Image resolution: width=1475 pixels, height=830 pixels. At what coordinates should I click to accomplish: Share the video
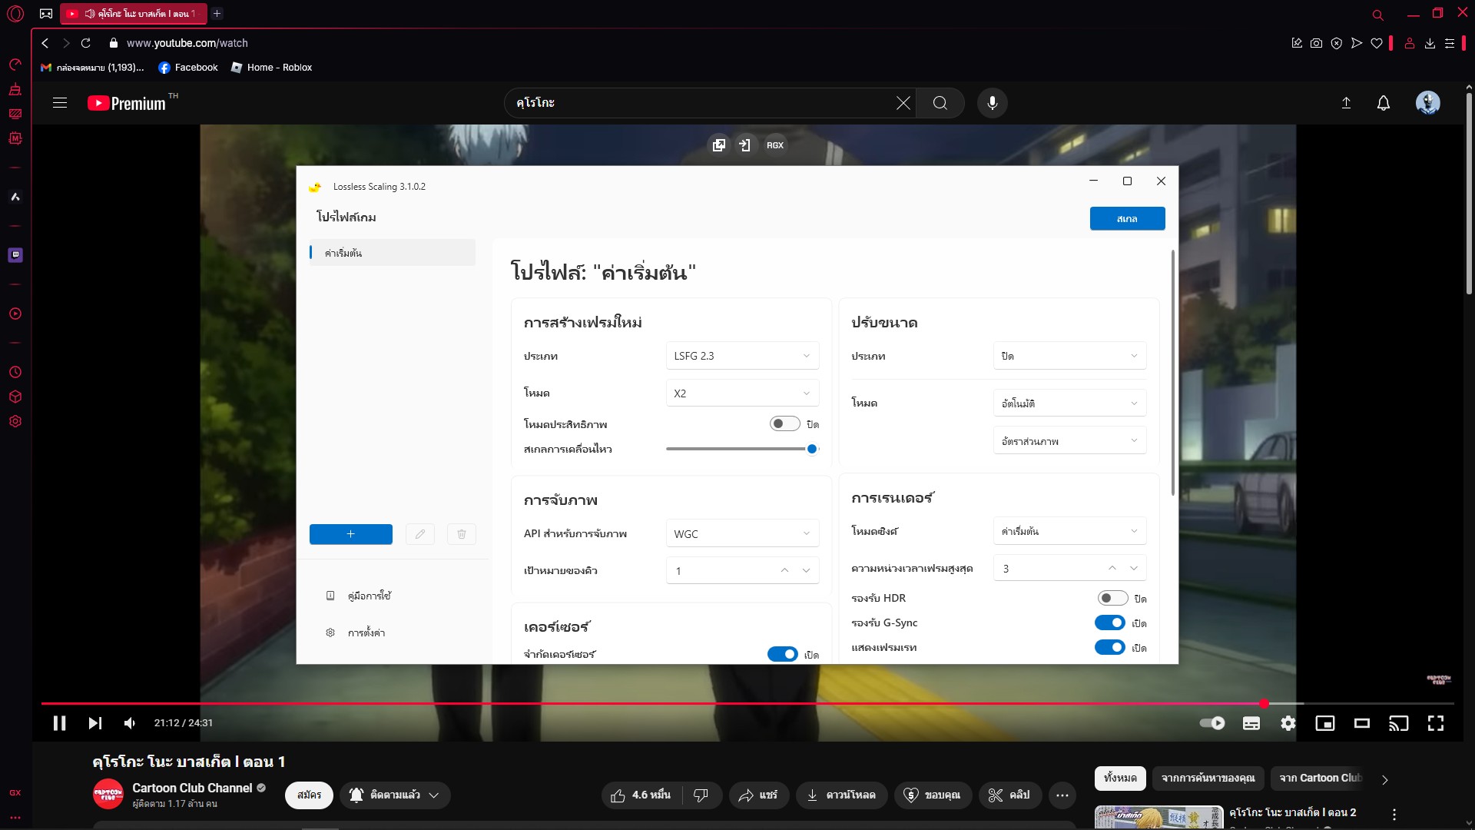pyautogui.click(x=758, y=795)
